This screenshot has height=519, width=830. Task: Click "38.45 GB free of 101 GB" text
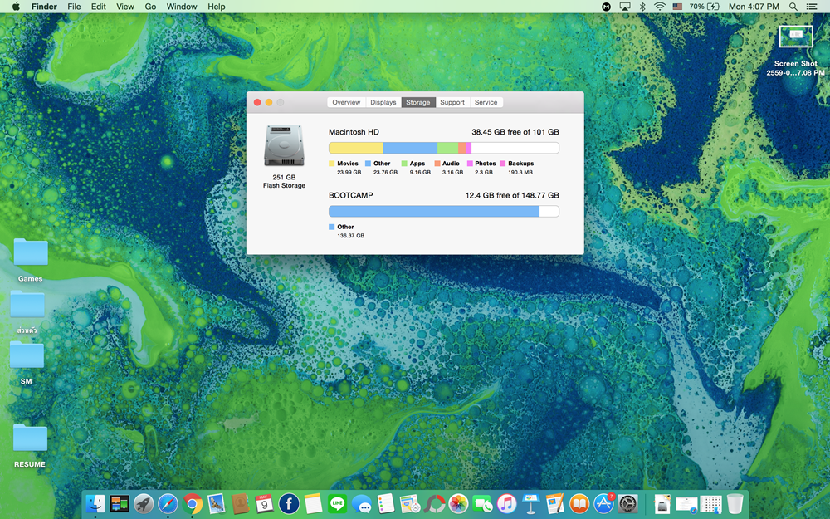(x=515, y=132)
